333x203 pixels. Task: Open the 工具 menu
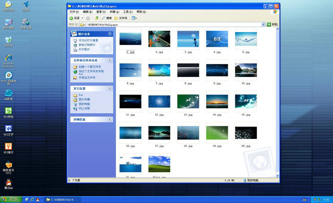127,11
